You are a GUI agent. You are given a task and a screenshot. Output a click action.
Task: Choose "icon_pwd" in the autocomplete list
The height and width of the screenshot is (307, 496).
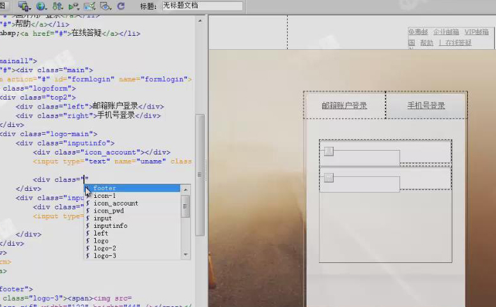tap(109, 211)
